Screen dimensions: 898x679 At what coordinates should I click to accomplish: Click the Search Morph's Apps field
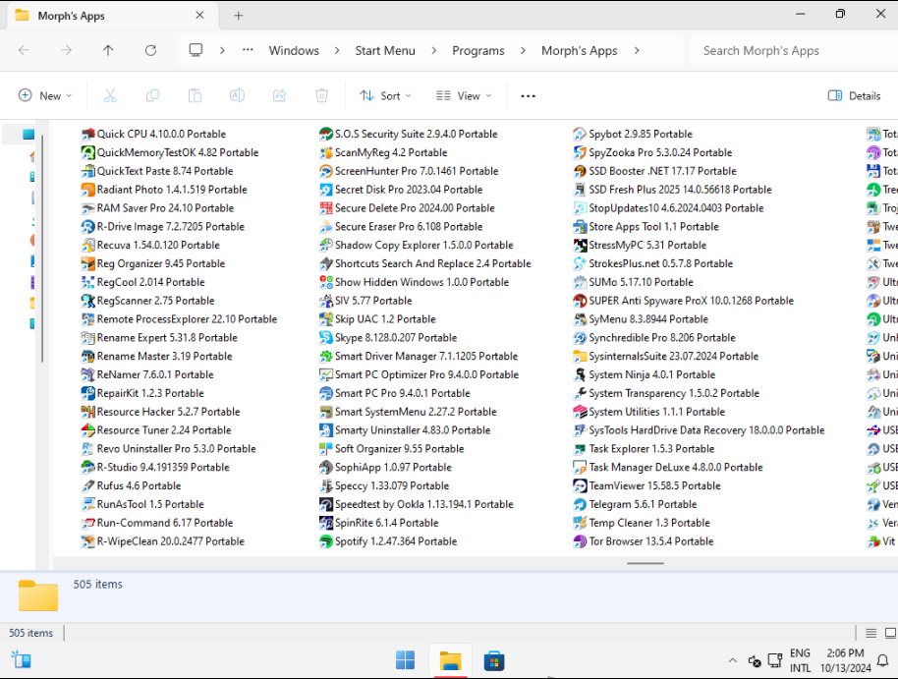[794, 50]
